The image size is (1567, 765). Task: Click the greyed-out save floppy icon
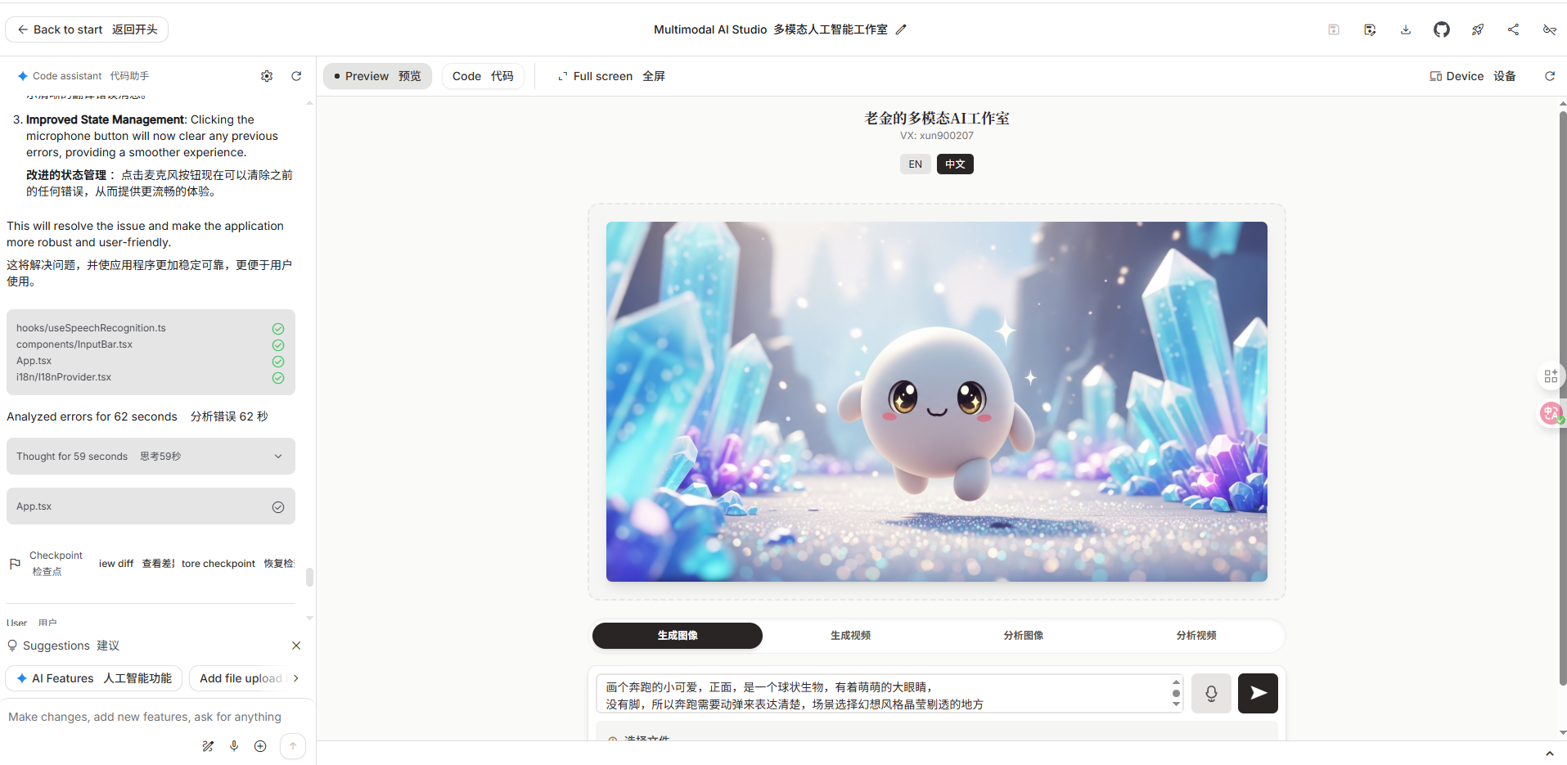[1334, 29]
